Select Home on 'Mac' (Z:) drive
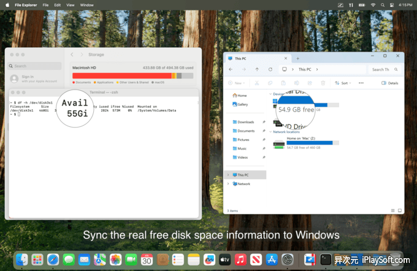Screen dimensions: 417x271 point(306,143)
